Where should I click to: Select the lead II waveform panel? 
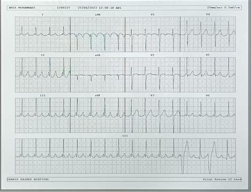coord(42,75)
